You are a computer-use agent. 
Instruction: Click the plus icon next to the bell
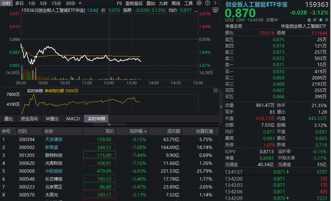click(x=326, y=20)
